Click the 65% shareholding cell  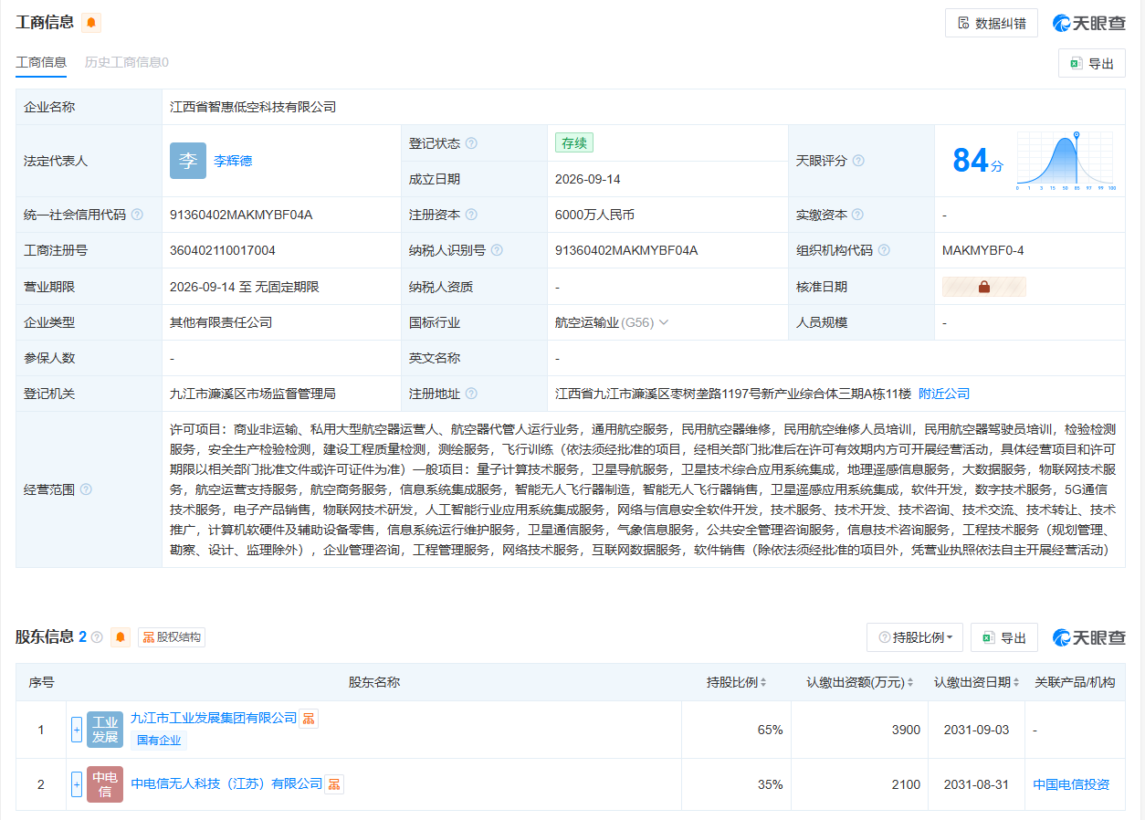pos(770,730)
